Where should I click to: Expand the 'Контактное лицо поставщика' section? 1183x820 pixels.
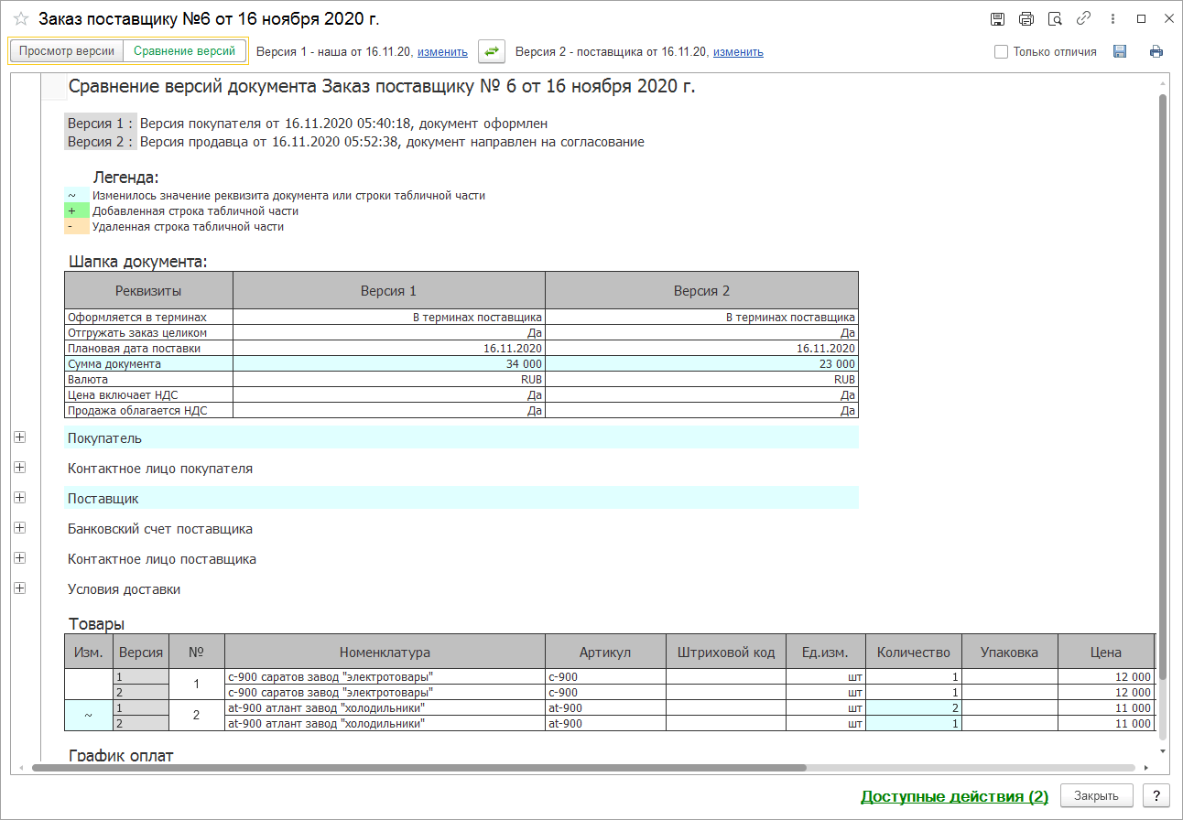(20, 558)
